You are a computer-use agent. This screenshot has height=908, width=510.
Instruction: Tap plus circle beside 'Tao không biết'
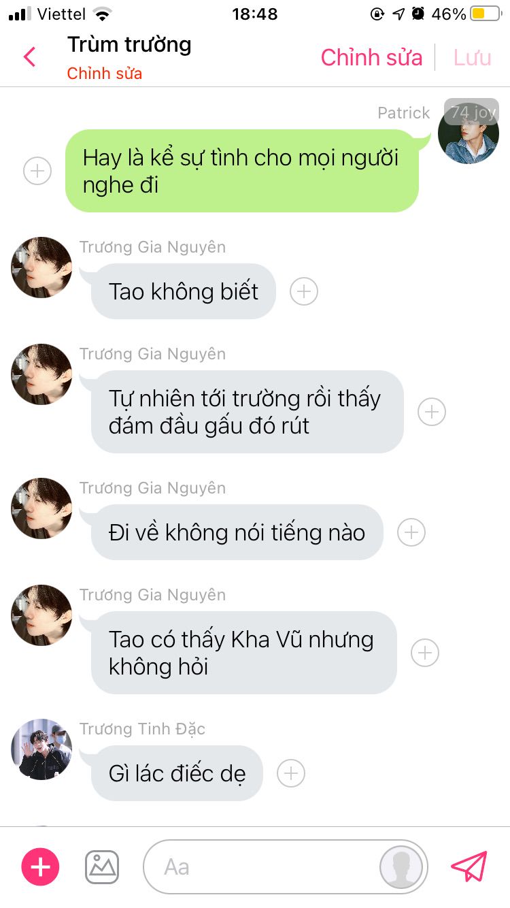tap(304, 291)
